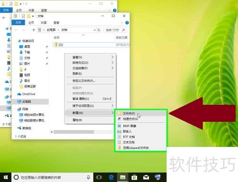
Task: Expand the 查看(V) context submenu
Action: coord(90,57)
